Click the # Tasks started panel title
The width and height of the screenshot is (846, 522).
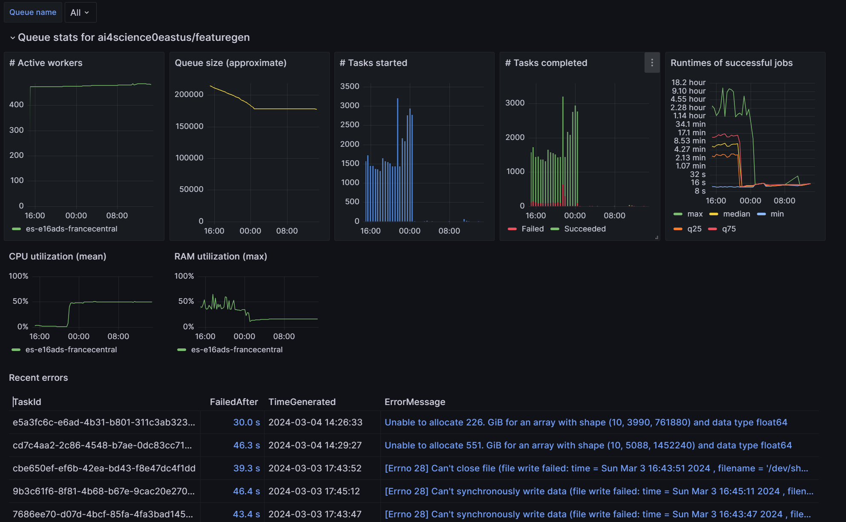click(x=373, y=63)
